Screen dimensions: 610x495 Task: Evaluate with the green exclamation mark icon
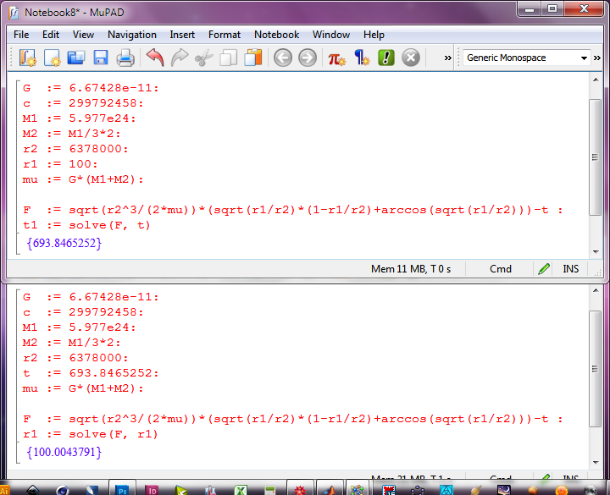[386, 58]
